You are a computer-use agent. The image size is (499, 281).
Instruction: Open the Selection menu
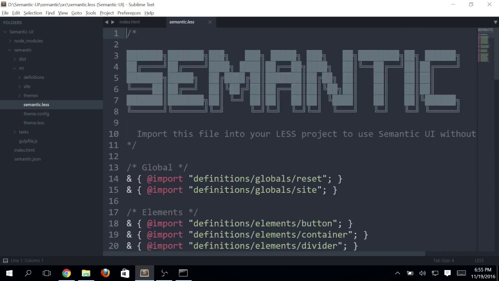pyautogui.click(x=33, y=13)
